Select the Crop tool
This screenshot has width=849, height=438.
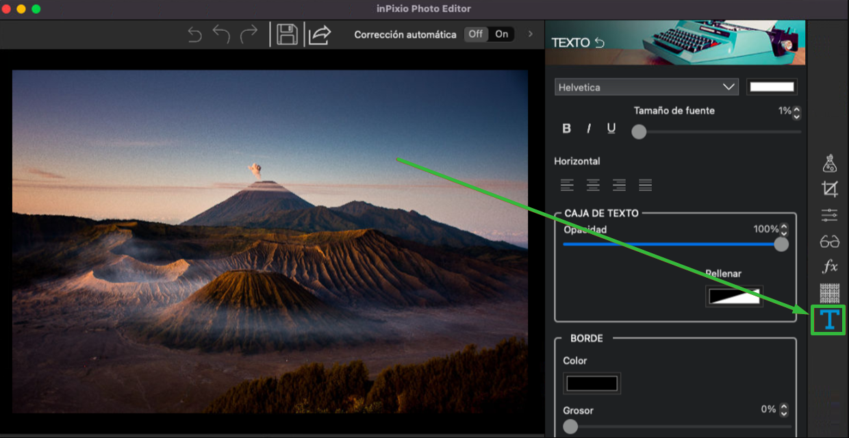pyautogui.click(x=830, y=189)
